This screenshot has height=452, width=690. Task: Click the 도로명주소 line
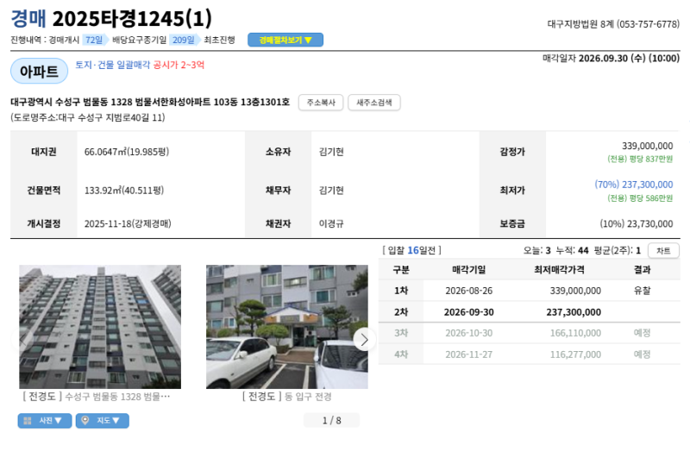pos(88,117)
